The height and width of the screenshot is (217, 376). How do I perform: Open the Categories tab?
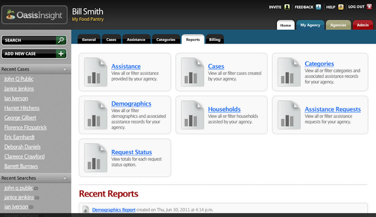coord(166,39)
